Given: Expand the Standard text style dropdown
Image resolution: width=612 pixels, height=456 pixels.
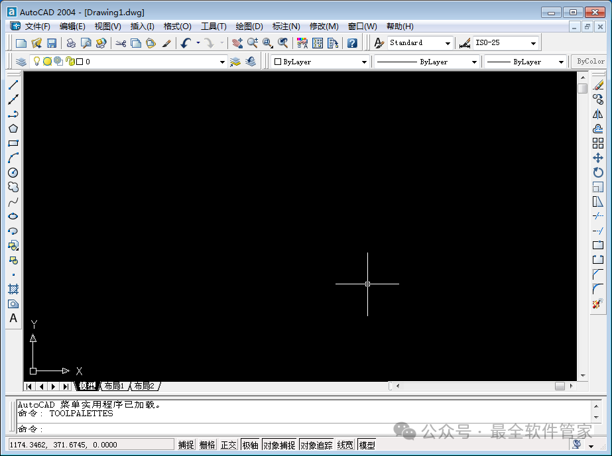Looking at the screenshot, I should pyautogui.click(x=420, y=43).
